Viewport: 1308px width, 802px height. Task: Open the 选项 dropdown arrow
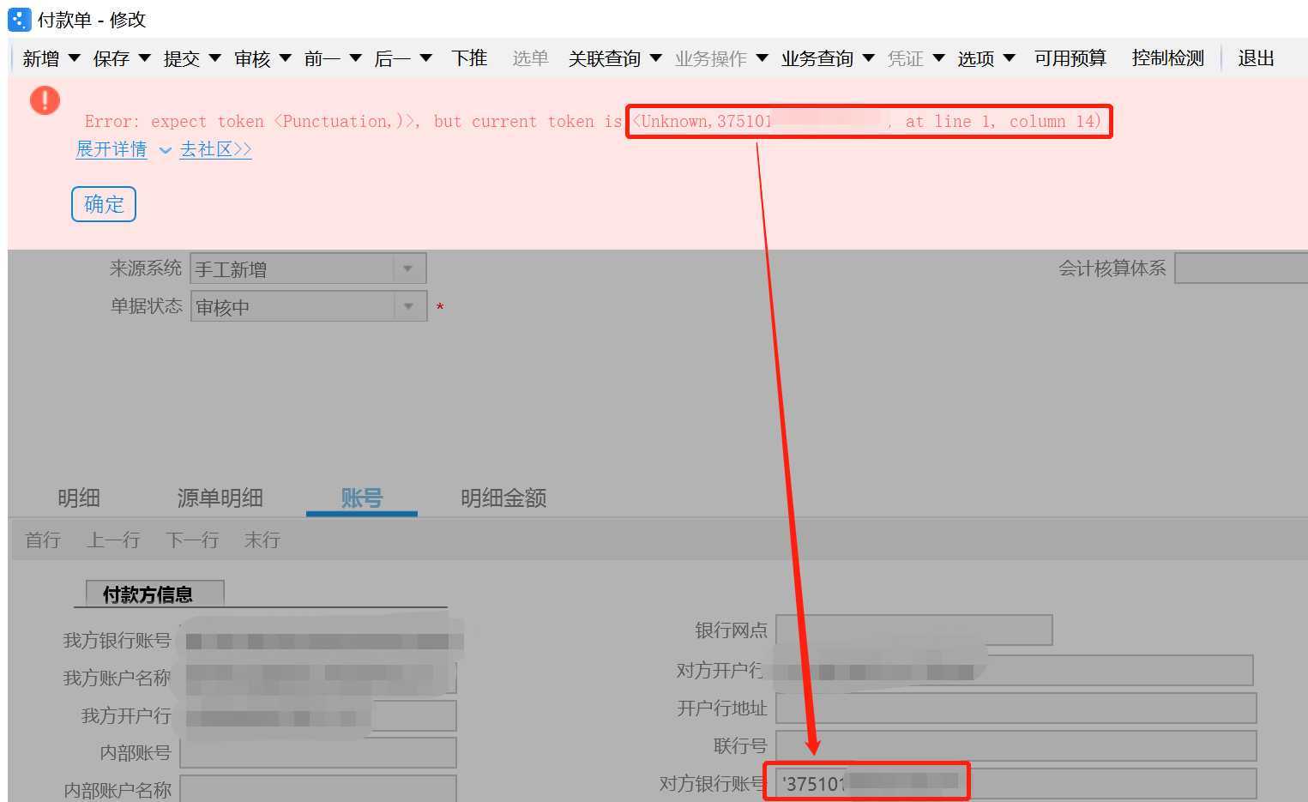click(x=1009, y=58)
